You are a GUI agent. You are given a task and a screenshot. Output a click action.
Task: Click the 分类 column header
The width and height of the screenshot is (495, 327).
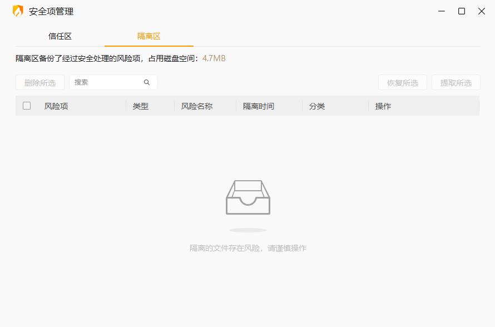point(317,106)
